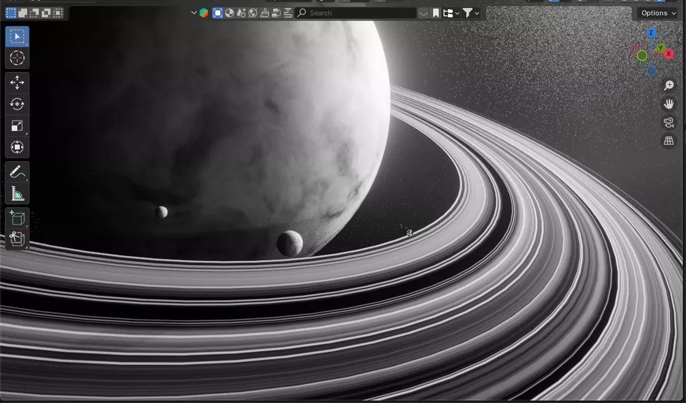Expand the sidebar with the small arrow
The width and height of the screenshot is (686, 403).
[680, 40]
